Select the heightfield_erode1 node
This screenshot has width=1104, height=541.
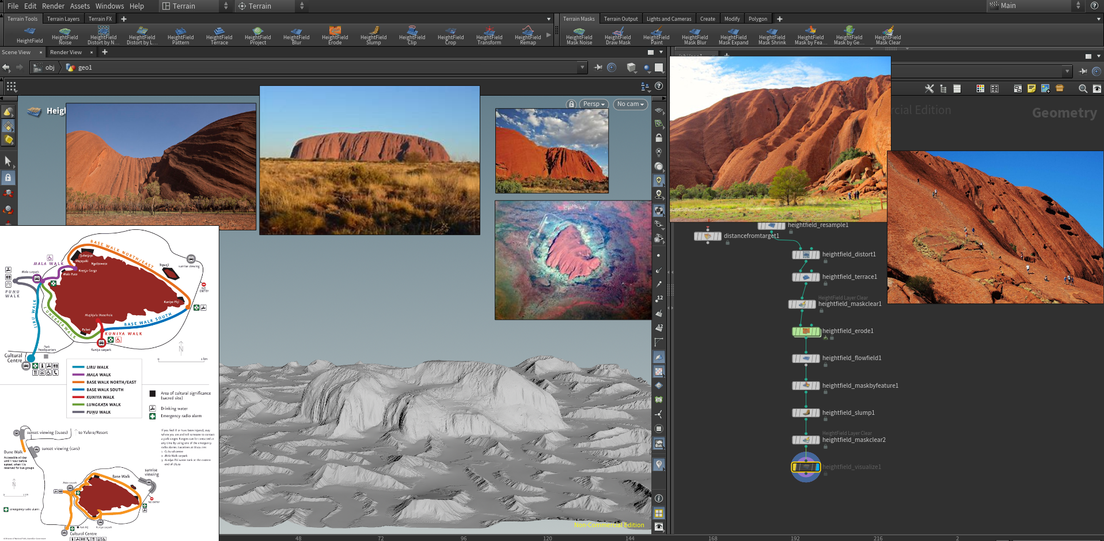click(806, 331)
